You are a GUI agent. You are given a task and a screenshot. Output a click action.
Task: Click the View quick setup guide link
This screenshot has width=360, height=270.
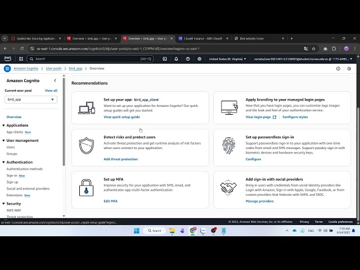(121, 117)
